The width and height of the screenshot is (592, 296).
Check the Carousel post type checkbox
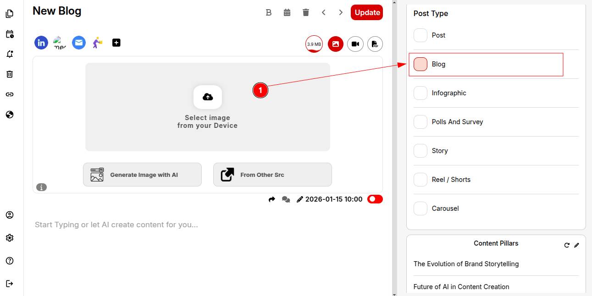pos(420,208)
